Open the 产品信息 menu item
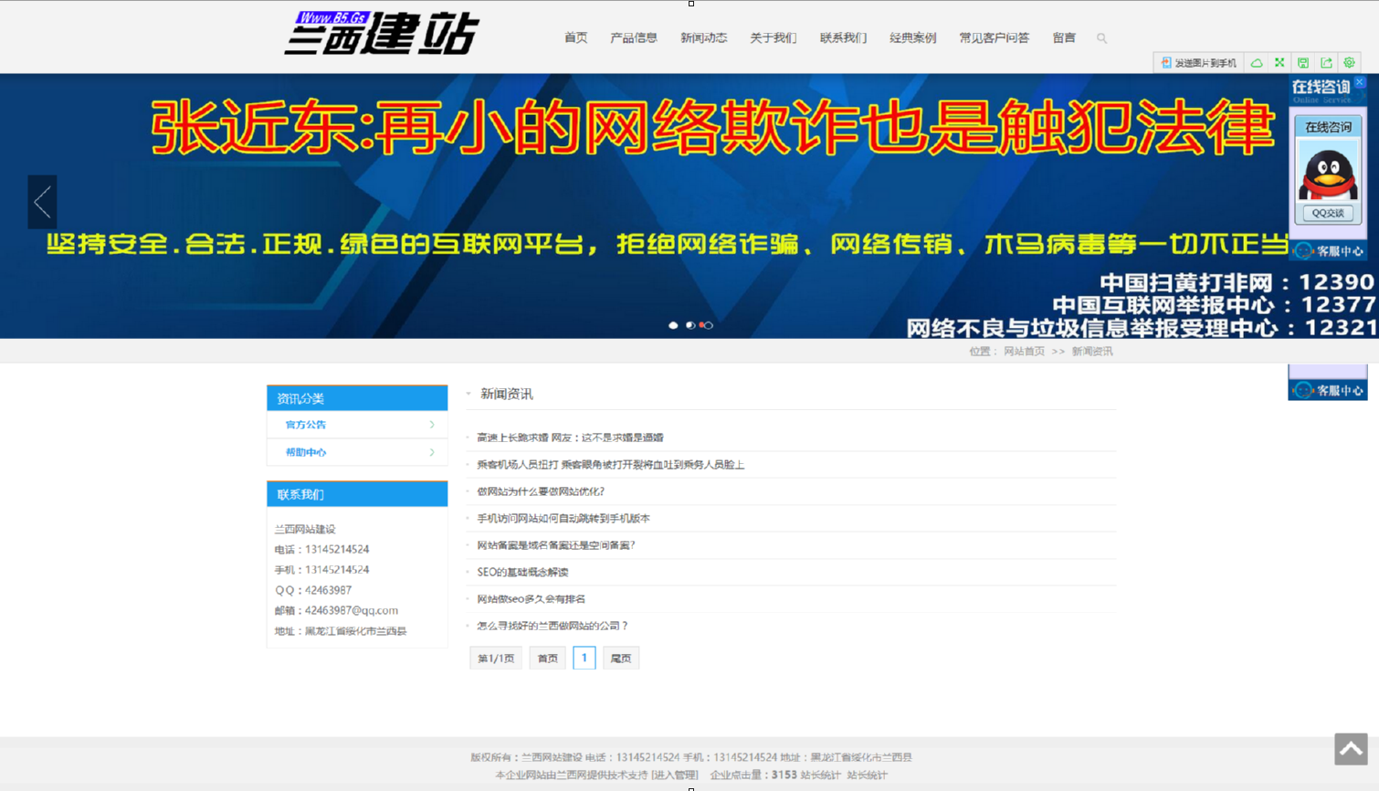 [x=634, y=38]
